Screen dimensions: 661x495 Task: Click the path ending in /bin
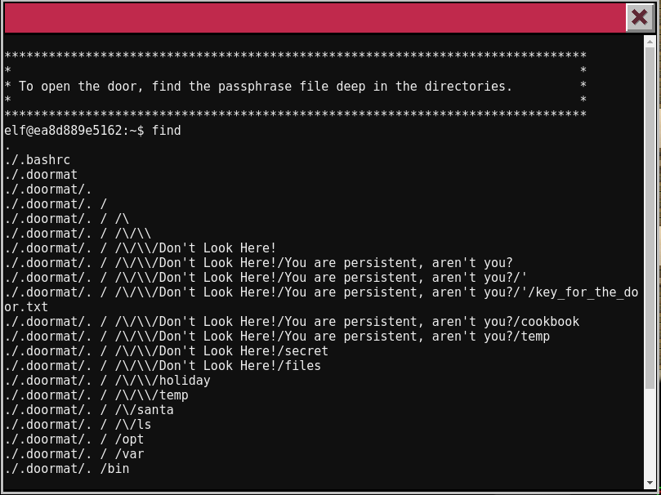[67, 469]
